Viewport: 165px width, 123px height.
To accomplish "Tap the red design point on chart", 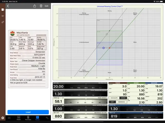I will click(109, 48).
